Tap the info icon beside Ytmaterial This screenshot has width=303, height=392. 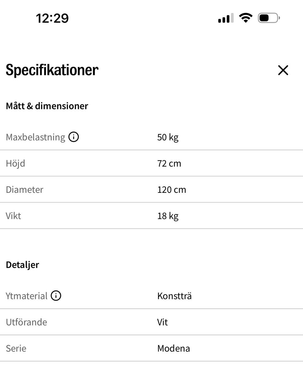pyautogui.click(x=56, y=296)
